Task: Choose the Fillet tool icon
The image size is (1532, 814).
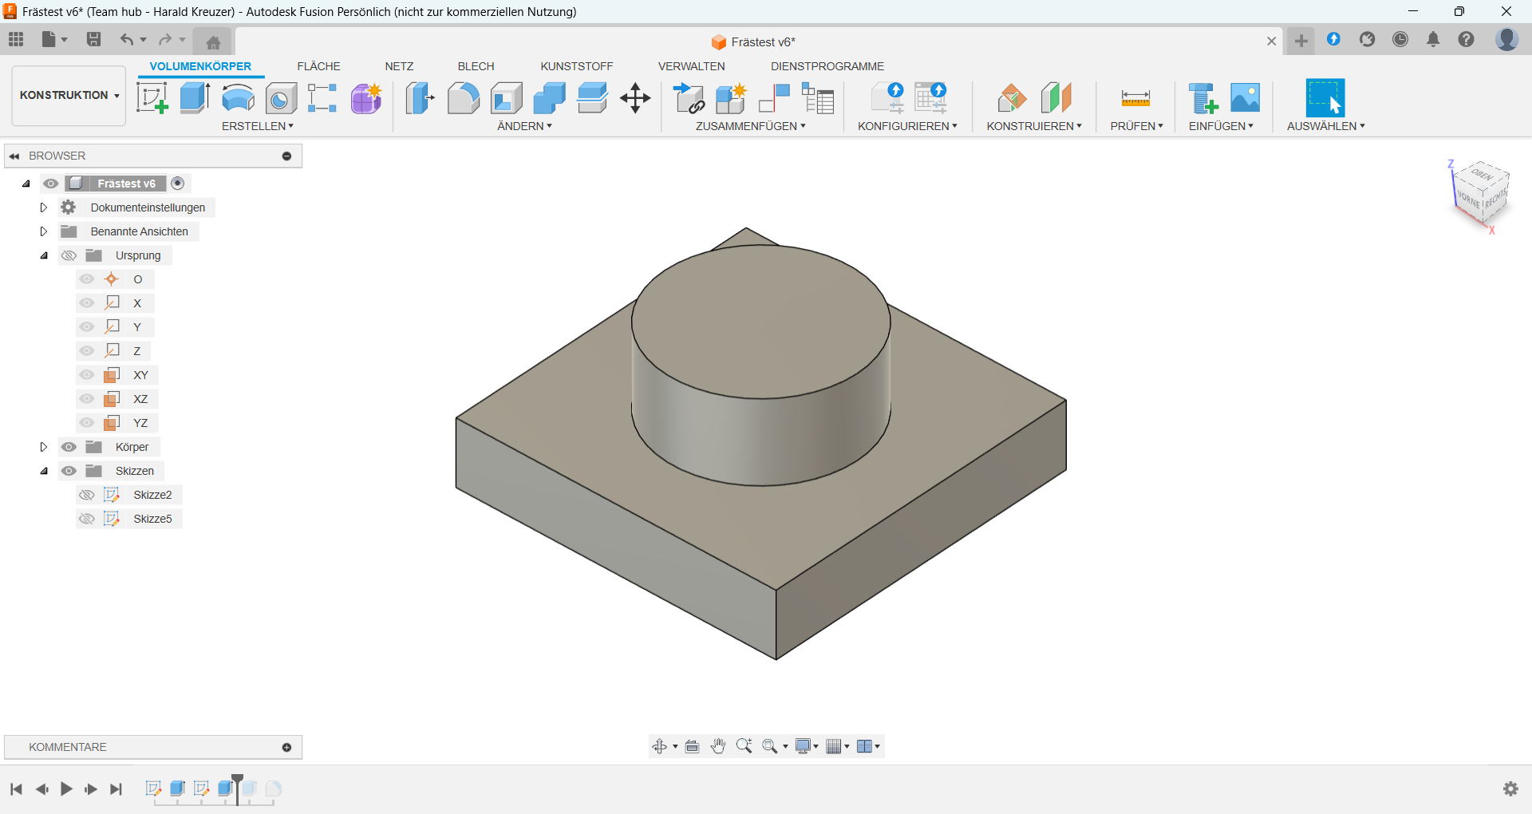Action: 463,98
